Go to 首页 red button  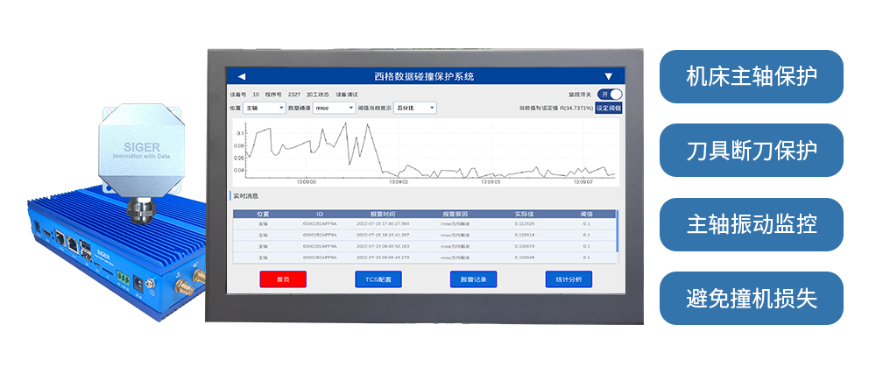pyautogui.click(x=283, y=279)
